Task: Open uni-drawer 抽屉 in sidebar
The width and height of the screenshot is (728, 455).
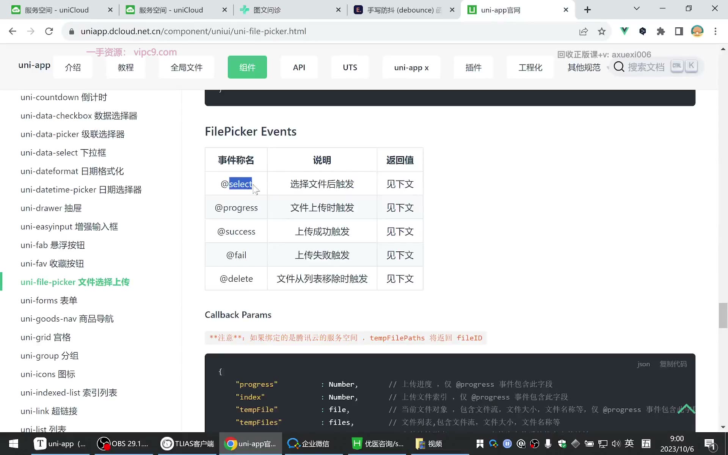Action: click(51, 208)
